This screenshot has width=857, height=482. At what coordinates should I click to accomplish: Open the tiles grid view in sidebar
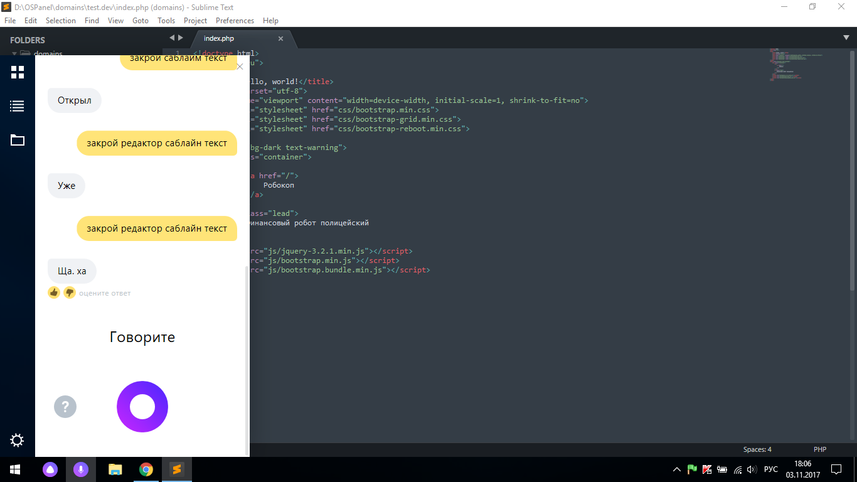point(18,72)
